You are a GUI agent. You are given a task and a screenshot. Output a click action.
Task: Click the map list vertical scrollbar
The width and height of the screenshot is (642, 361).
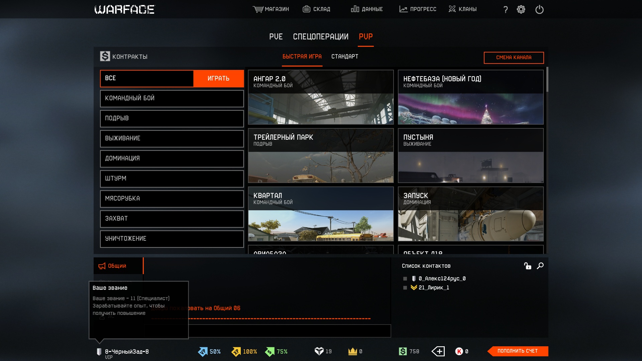[x=547, y=80]
